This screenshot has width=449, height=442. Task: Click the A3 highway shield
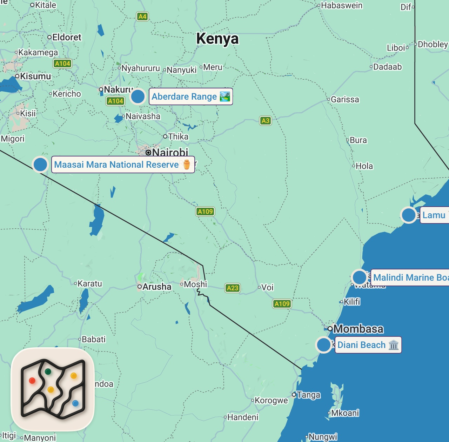tap(266, 121)
